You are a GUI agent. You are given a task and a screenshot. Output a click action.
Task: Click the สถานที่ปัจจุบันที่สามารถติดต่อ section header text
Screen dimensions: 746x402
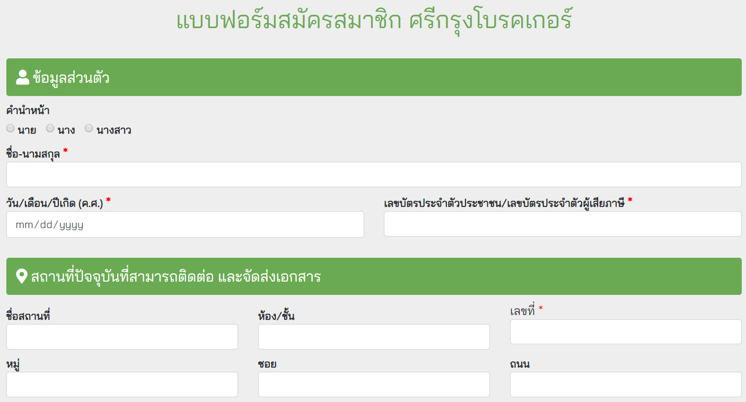pyautogui.click(x=176, y=277)
